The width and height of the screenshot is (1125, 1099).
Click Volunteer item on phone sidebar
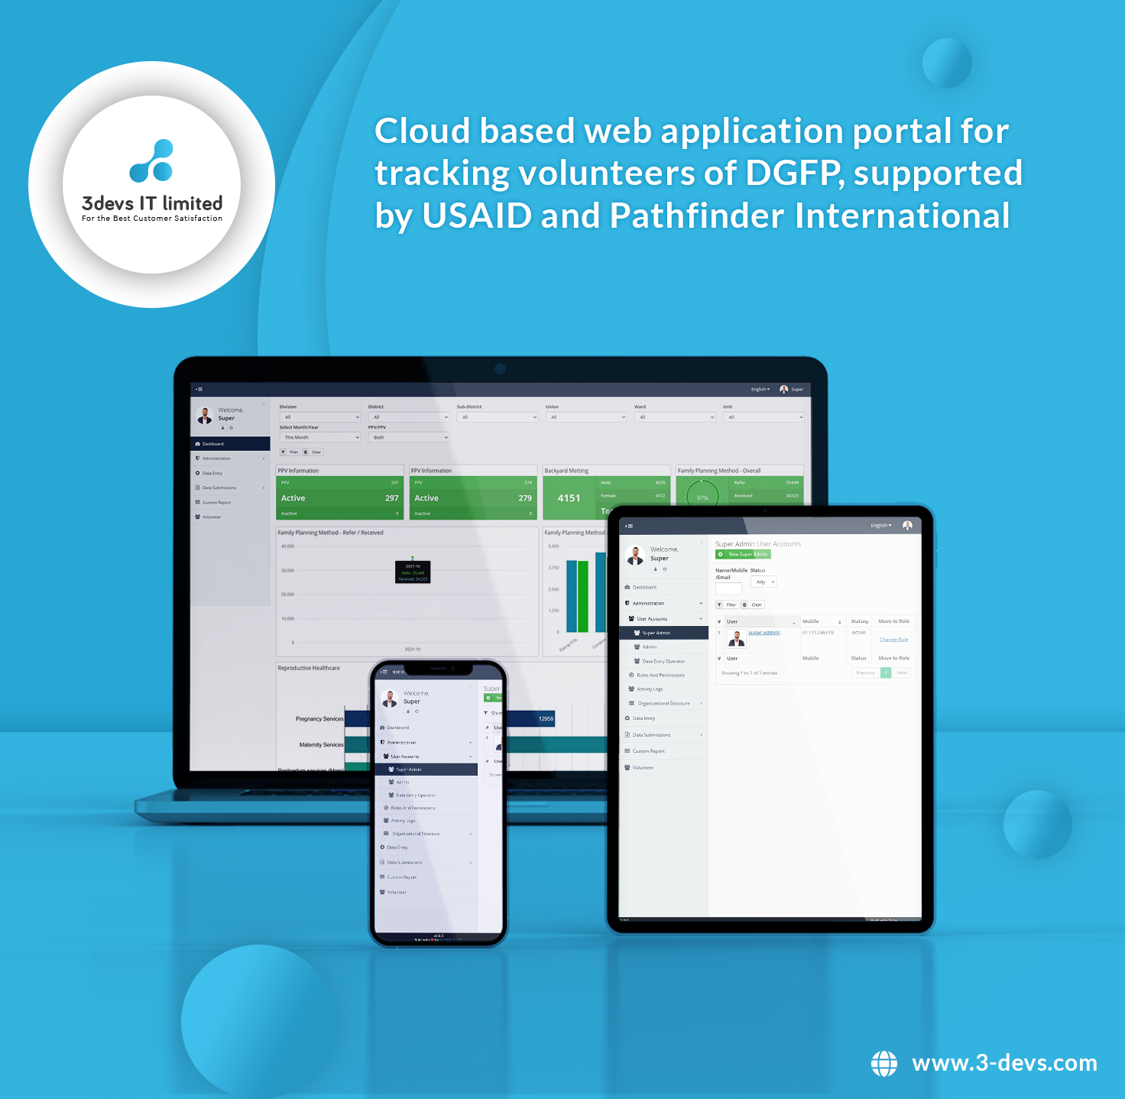click(x=426, y=892)
